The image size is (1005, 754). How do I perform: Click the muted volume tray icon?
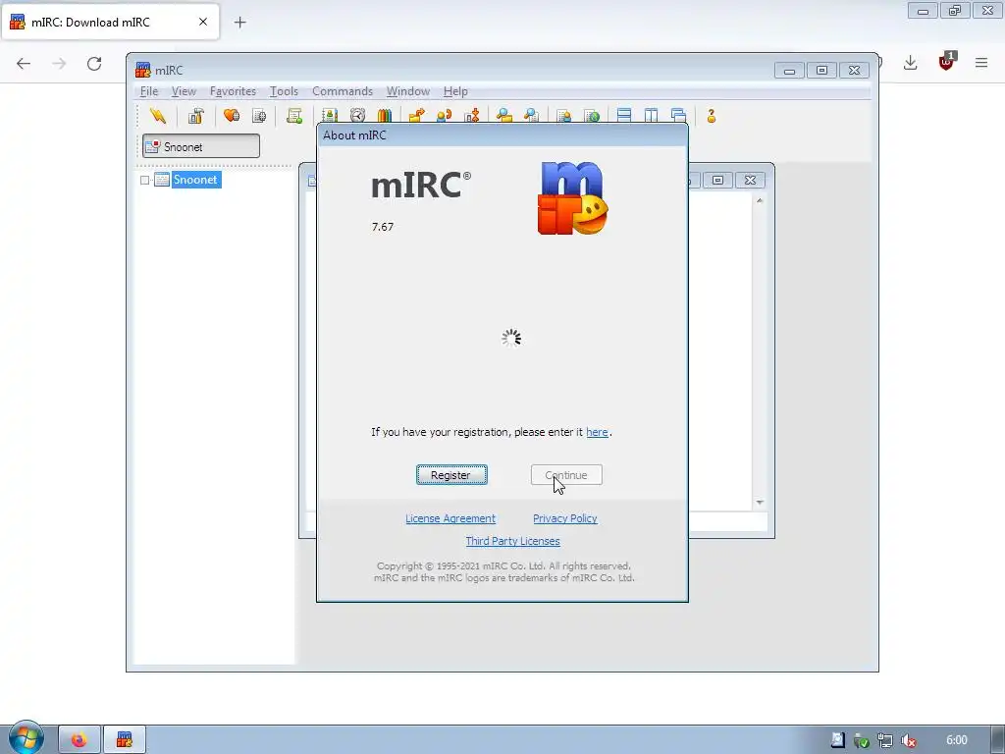tap(908, 740)
